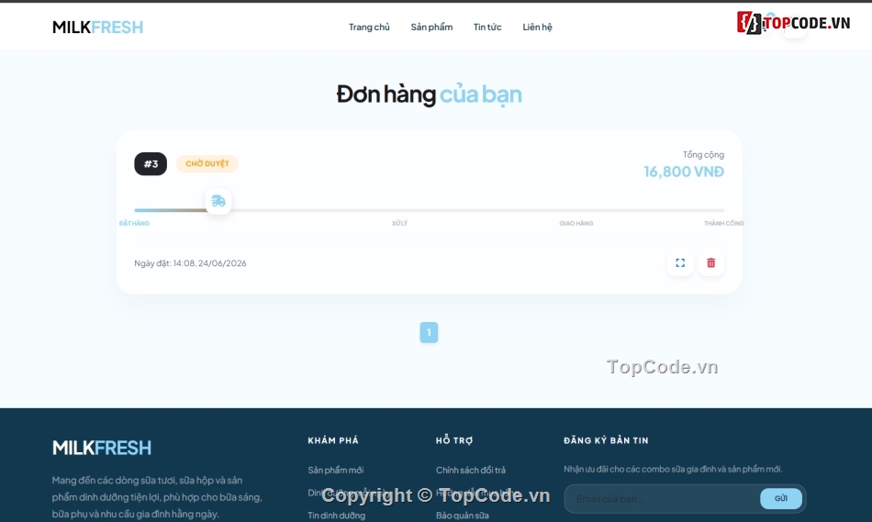Image resolution: width=872 pixels, height=522 pixels.
Task: Click the GIAO HÀNG progress step label
Action: pyautogui.click(x=576, y=224)
